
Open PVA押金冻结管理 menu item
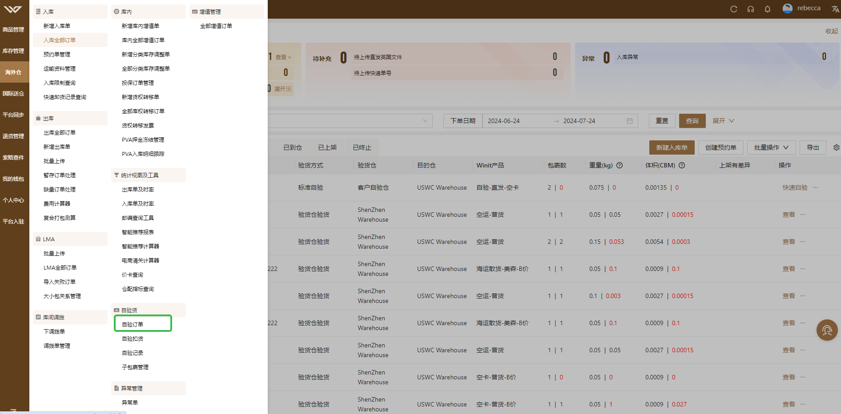point(143,139)
